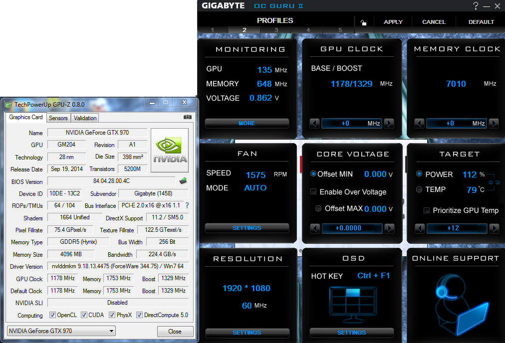Screen dimensions: 505x343
Task: Open the Sensors tab in GPU-Z
Action: click(x=58, y=118)
